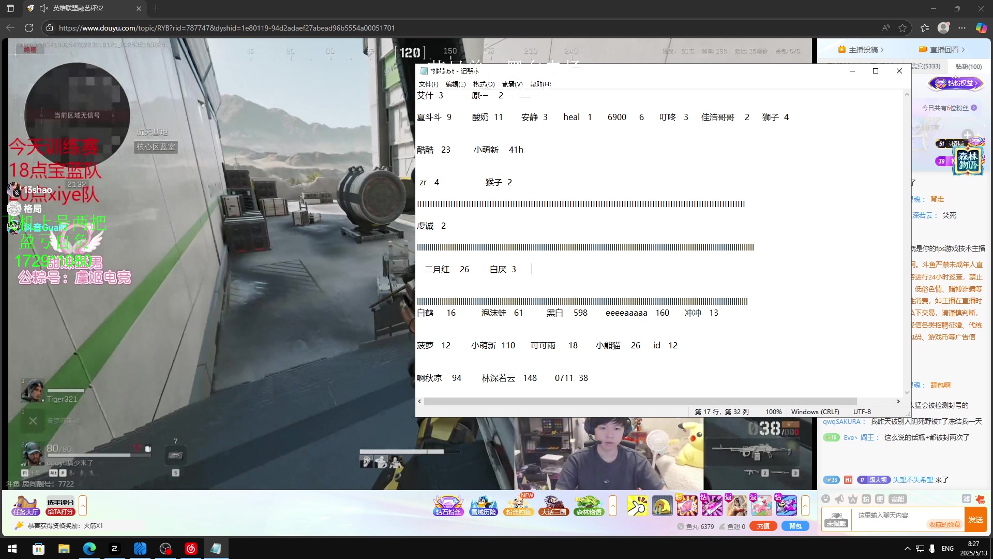Send the purple spaceship gift
This screenshot has width=993, height=559.
tap(786, 506)
